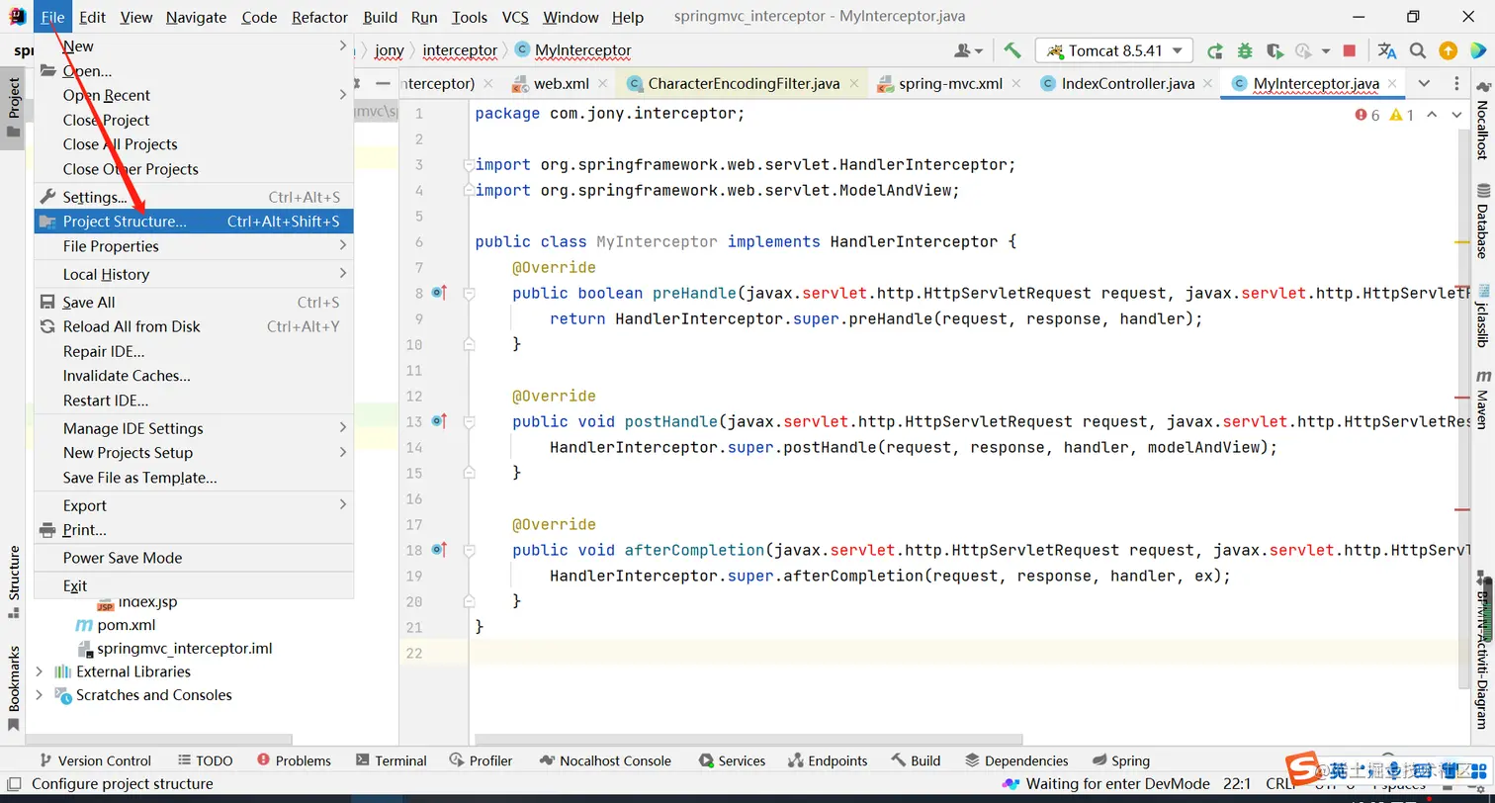
Task: Click the afterCompletion override gutter icon
Action: (439, 550)
